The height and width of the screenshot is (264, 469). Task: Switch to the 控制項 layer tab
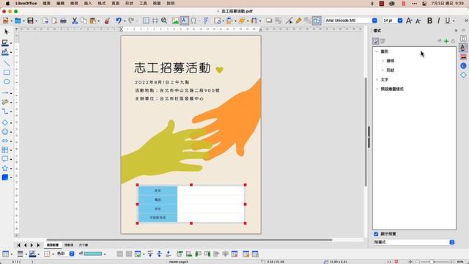click(69, 245)
